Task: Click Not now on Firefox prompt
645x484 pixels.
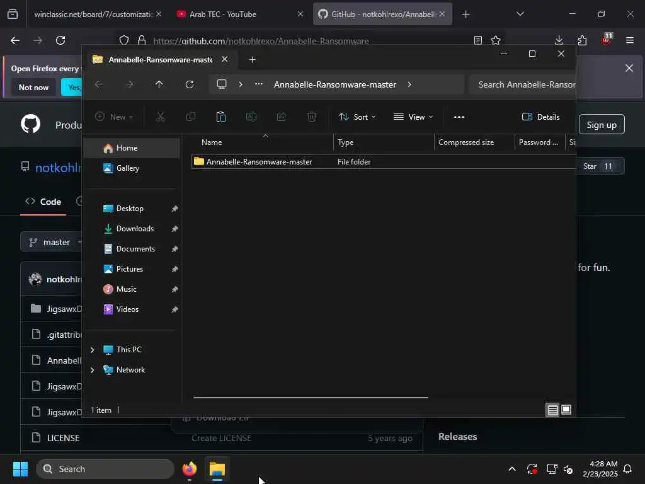Action: 34,87
